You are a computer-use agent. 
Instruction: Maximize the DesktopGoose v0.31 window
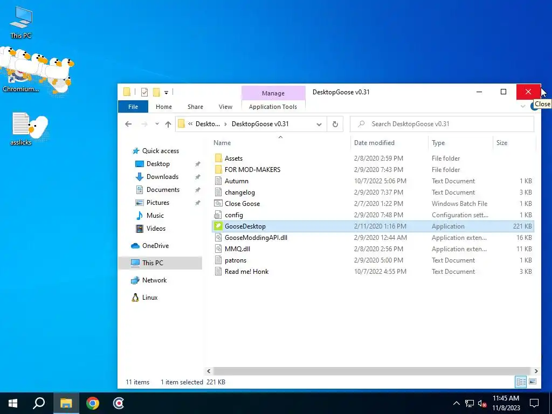503,92
